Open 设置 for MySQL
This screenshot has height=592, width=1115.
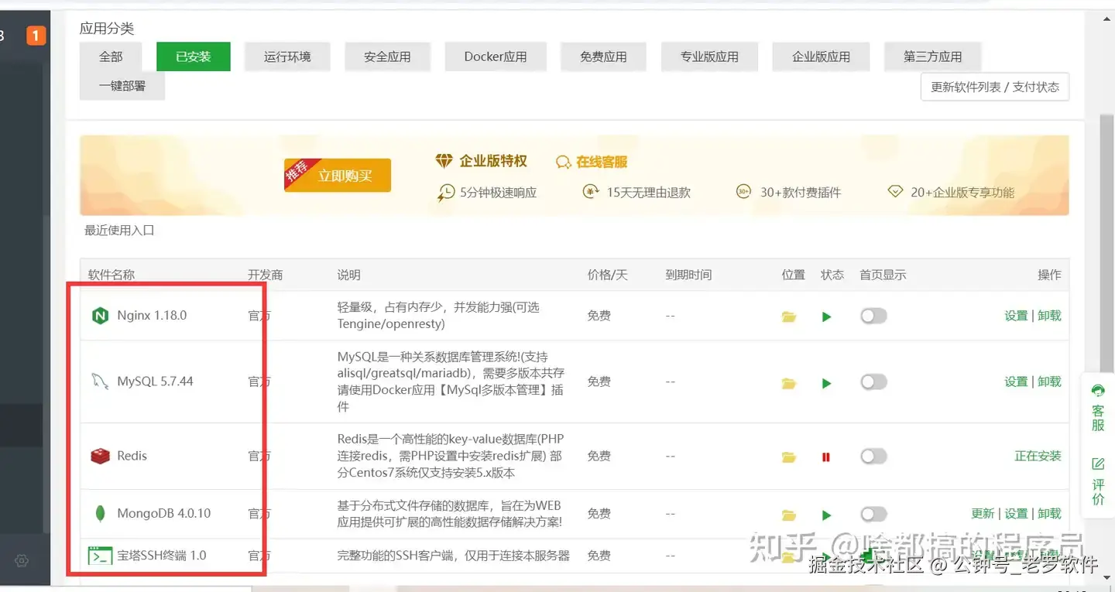(x=1016, y=382)
